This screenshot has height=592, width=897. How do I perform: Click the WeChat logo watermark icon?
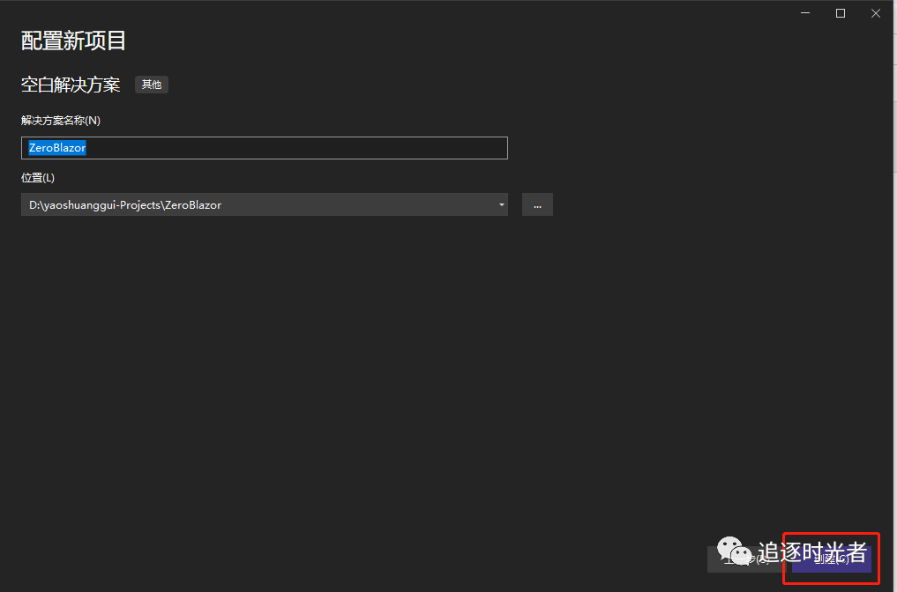[734, 552]
